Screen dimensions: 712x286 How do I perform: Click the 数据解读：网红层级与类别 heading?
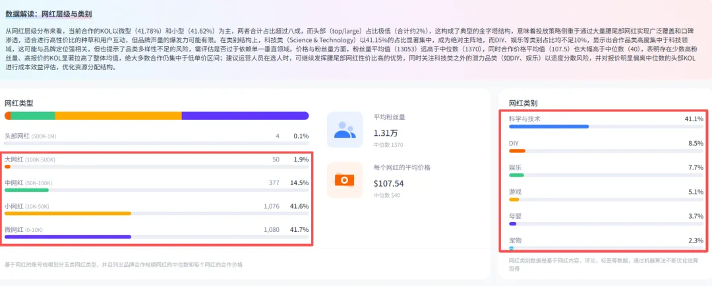(x=49, y=14)
